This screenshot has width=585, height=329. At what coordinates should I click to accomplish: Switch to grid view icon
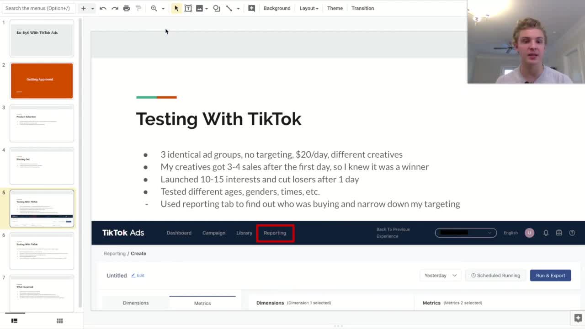pos(59,321)
